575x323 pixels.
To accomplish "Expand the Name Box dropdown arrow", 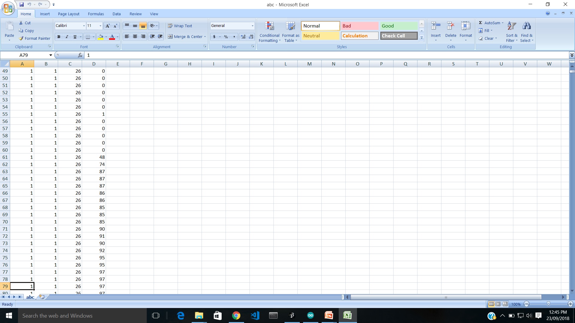I will point(51,55).
